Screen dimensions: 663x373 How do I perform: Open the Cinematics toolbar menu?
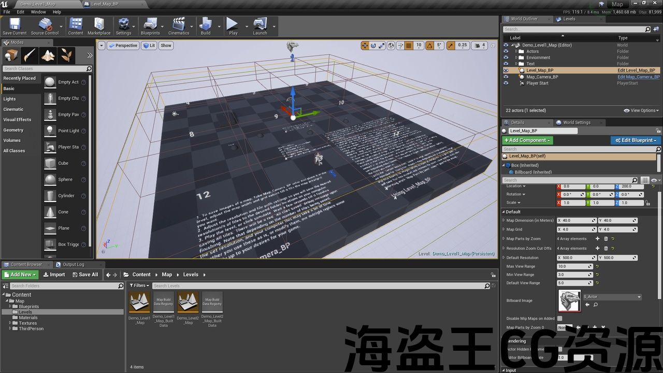pyautogui.click(x=179, y=26)
